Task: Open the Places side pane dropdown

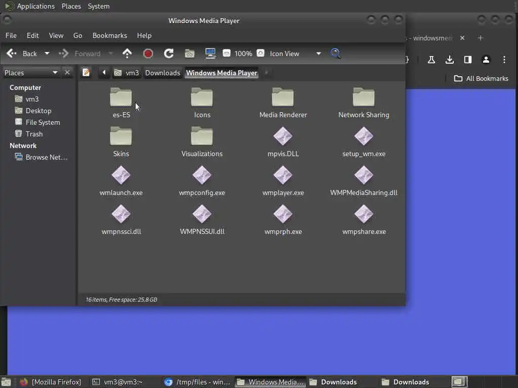Action: click(31, 73)
